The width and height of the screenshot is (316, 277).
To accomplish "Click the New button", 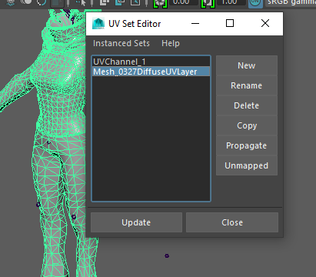I will [247, 65].
